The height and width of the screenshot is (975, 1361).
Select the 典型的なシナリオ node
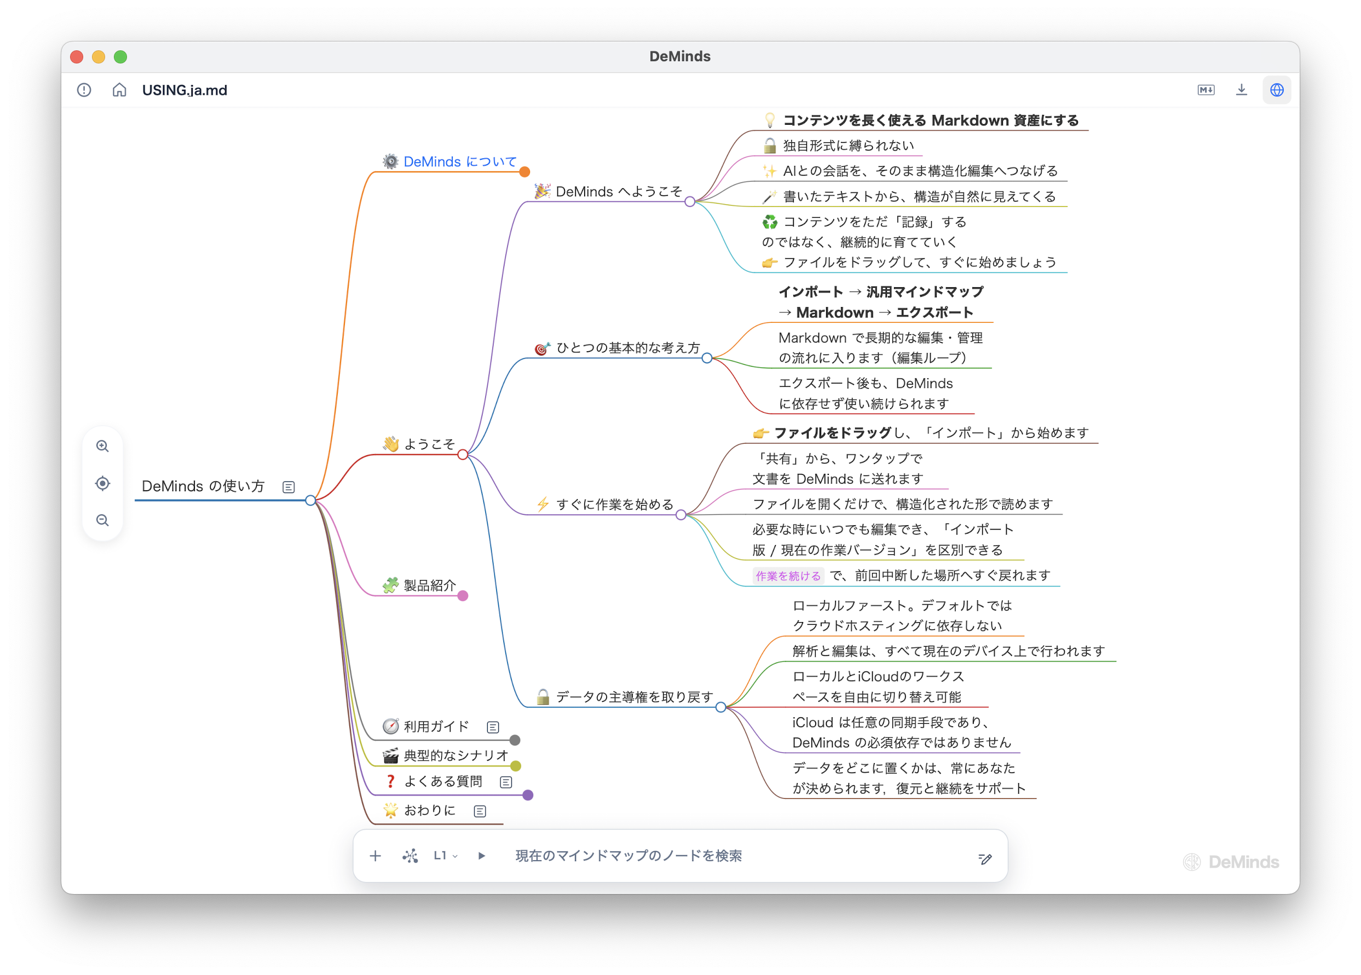(x=446, y=756)
